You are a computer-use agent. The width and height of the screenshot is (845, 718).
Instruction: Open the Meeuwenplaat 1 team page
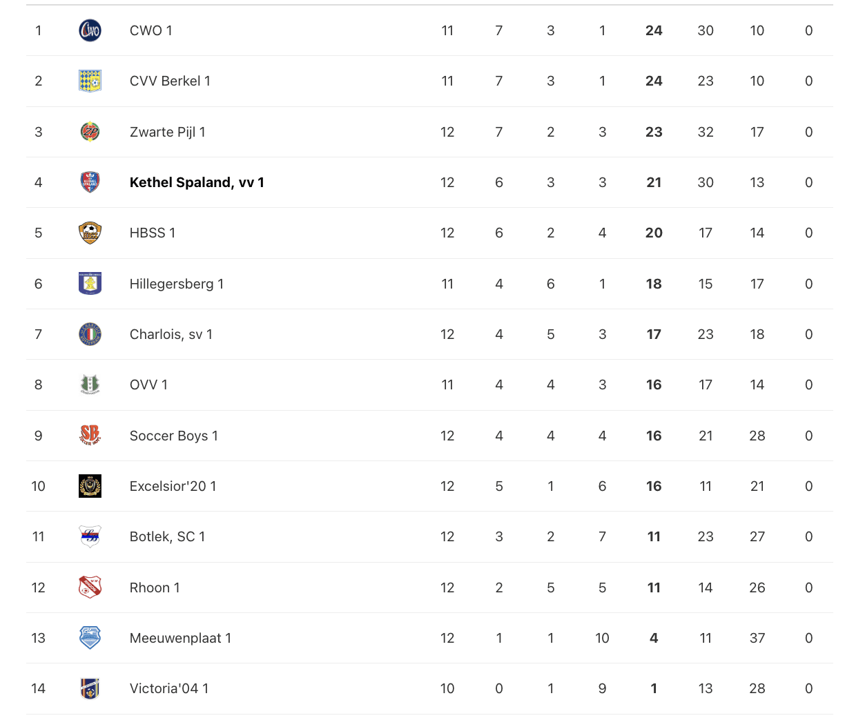click(180, 638)
